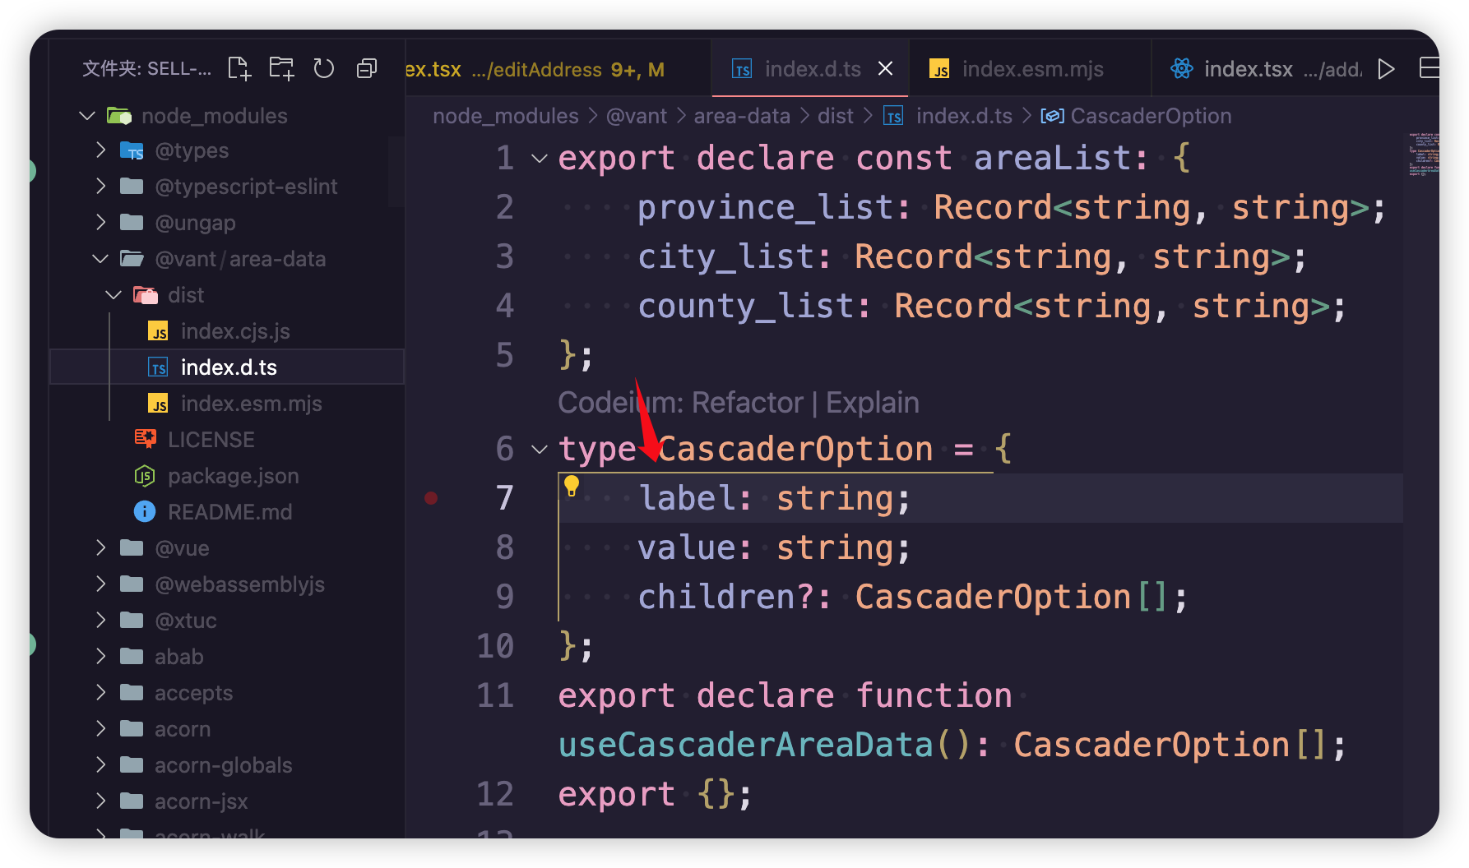The image size is (1469, 868).
Task: Expand the acorn-jsx folder
Action: pos(227,801)
